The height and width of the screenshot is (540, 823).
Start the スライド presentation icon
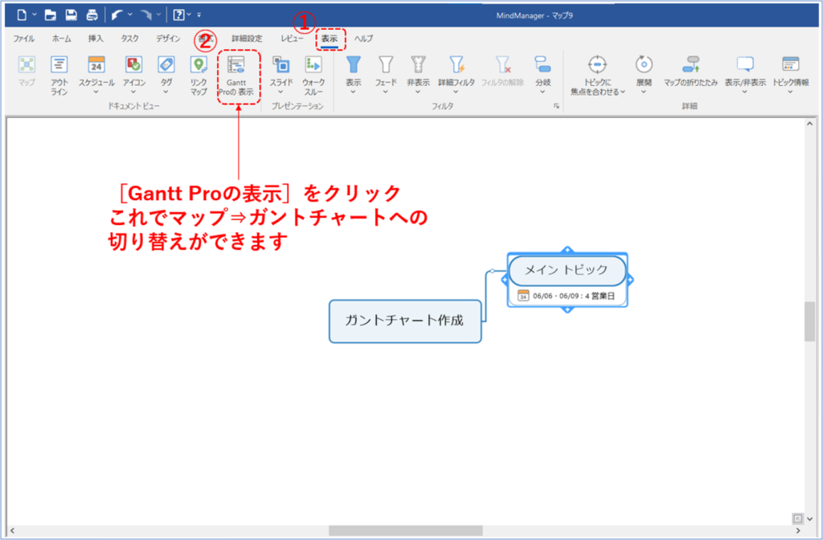tap(281, 65)
